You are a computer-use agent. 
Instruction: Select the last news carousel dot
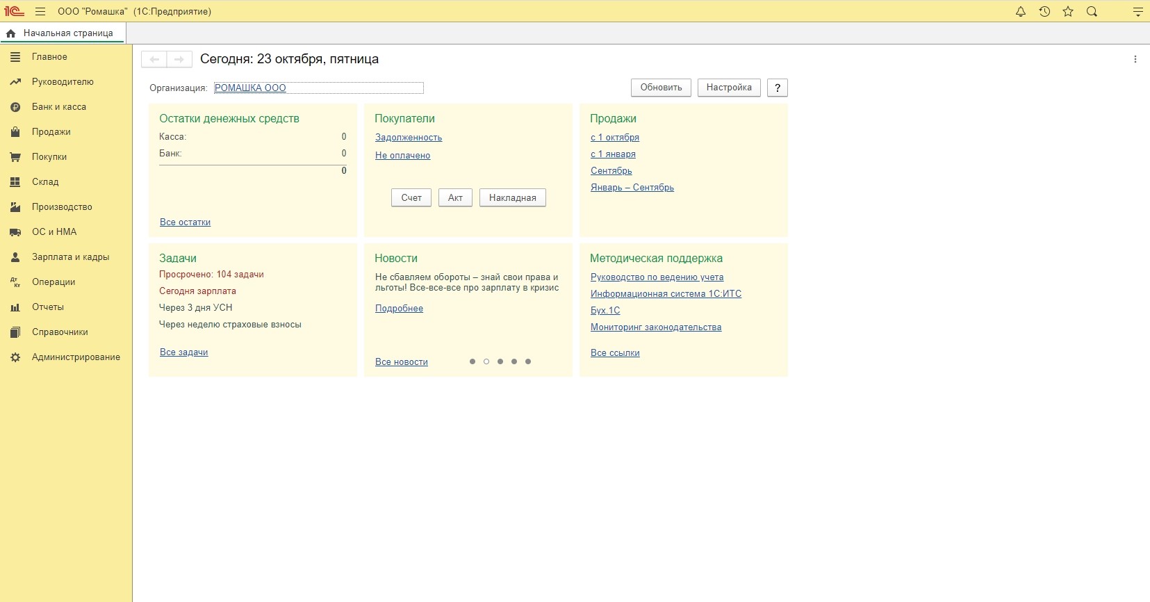[x=528, y=361]
